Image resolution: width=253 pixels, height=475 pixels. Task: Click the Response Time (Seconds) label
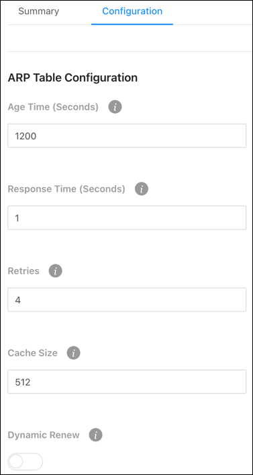pyautogui.click(x=66, y=189)
